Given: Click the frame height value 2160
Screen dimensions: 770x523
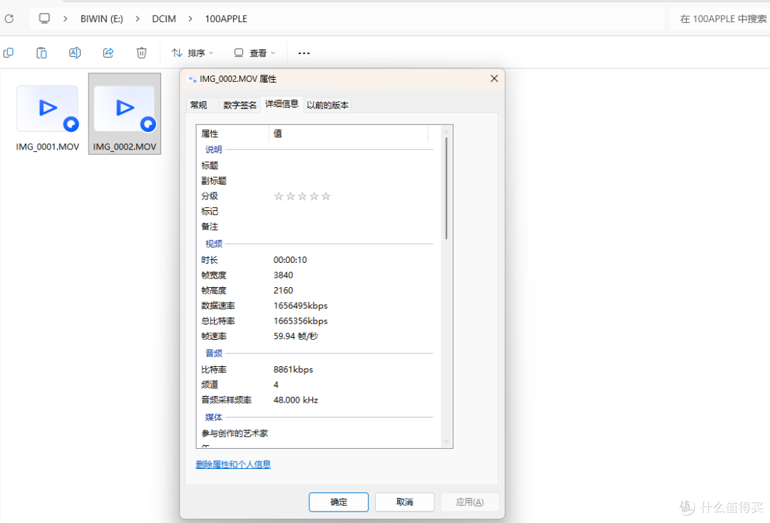Looking at the screenshot, I should (283, 291).
